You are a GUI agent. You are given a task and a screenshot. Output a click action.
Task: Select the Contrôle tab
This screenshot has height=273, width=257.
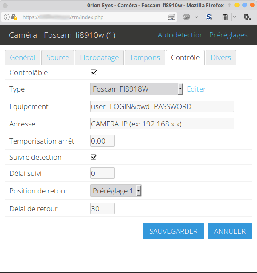click(x=185, y=57)
